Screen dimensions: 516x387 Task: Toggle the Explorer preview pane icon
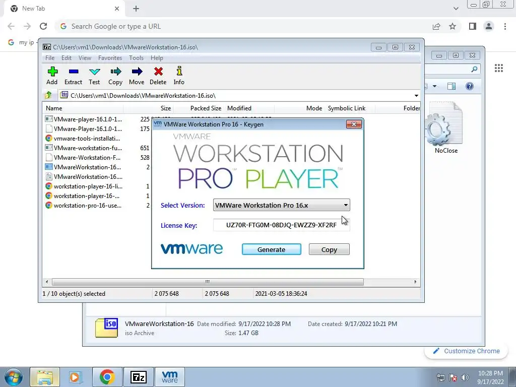tap(451, 86)
